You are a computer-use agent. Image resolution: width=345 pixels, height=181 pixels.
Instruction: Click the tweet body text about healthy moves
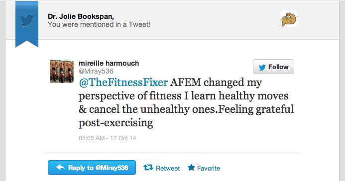[186, 102]
